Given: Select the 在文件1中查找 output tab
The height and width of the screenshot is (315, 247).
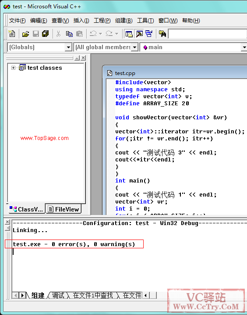Looking at the screenshot, I should click(93, 295).
